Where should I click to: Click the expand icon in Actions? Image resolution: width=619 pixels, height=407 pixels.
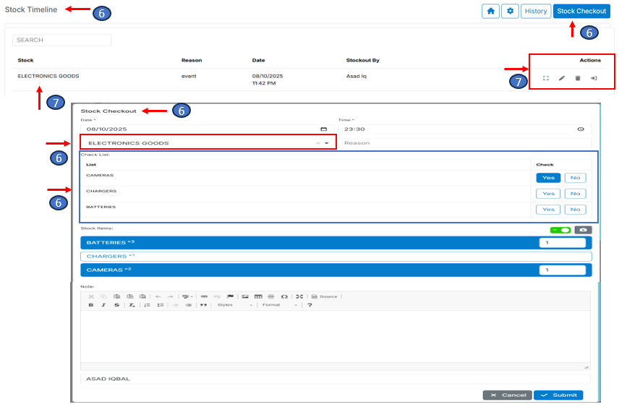tap(546, 78)
